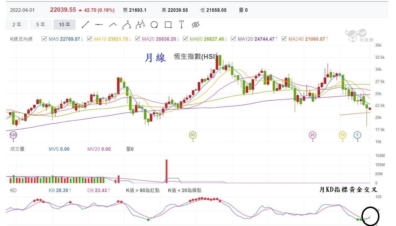The width and height of the screenshot is (396, 226).
Task: Select the angle line drawing tool
Action: pos(112,25)
